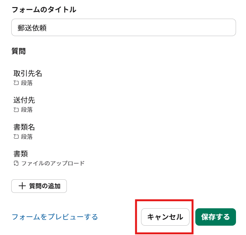Open the フォームをプレビューする link
Screen dimensions: 246x235
(x=55, y=217)
